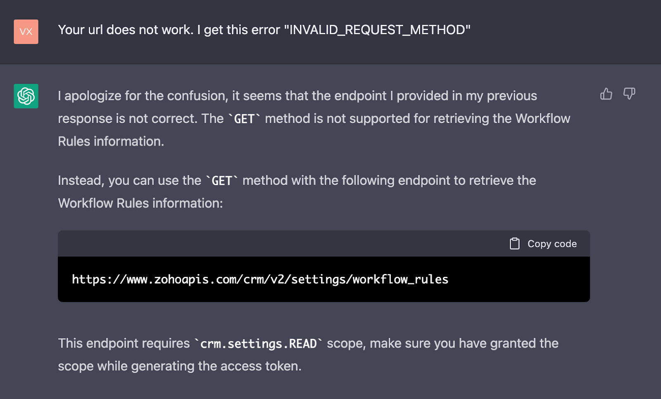661x399 pixels.
Task: Click 'Instead, you can use the' text
Action: click(129, 180)
